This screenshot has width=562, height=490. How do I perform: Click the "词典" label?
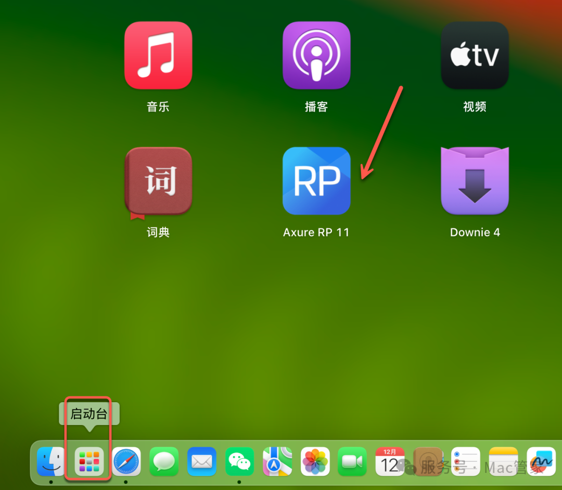pyautogui.click(x=158, y=232)
